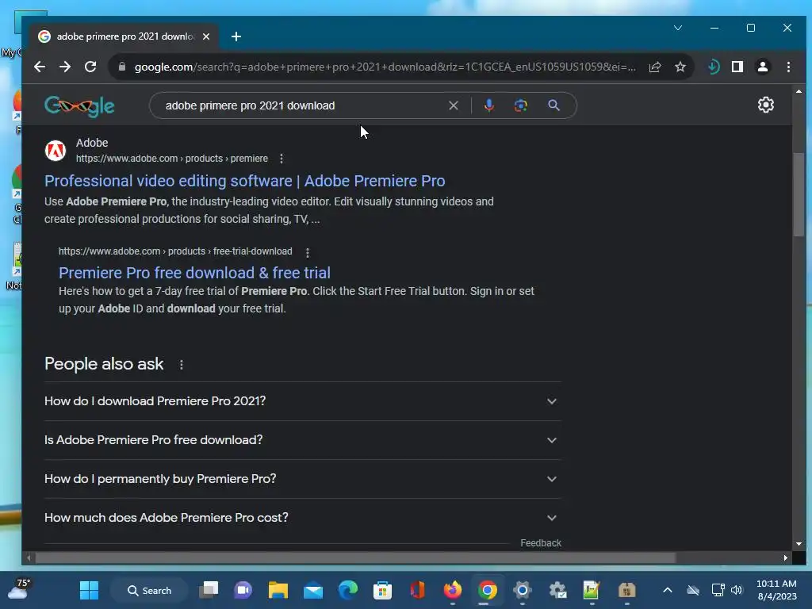Submit search with the magnifier icon

(x=553, y=105)
